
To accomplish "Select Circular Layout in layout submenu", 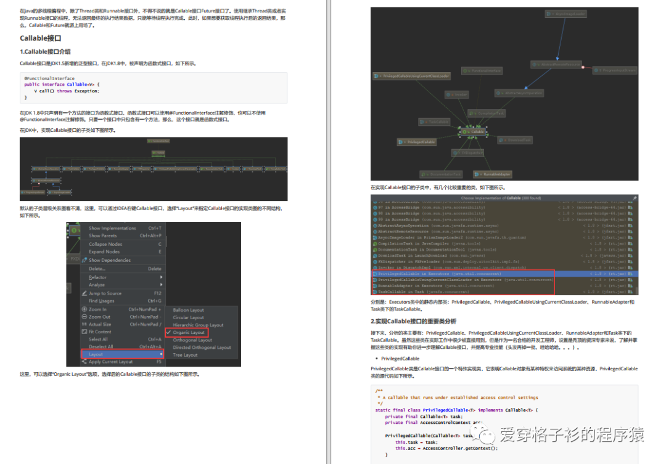I will point(188,317).
